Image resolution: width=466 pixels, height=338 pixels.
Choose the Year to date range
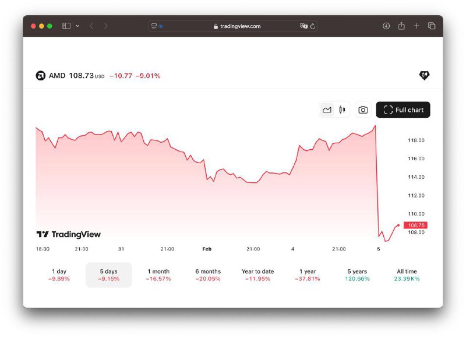pyautogui.click(x=257, y=275)
